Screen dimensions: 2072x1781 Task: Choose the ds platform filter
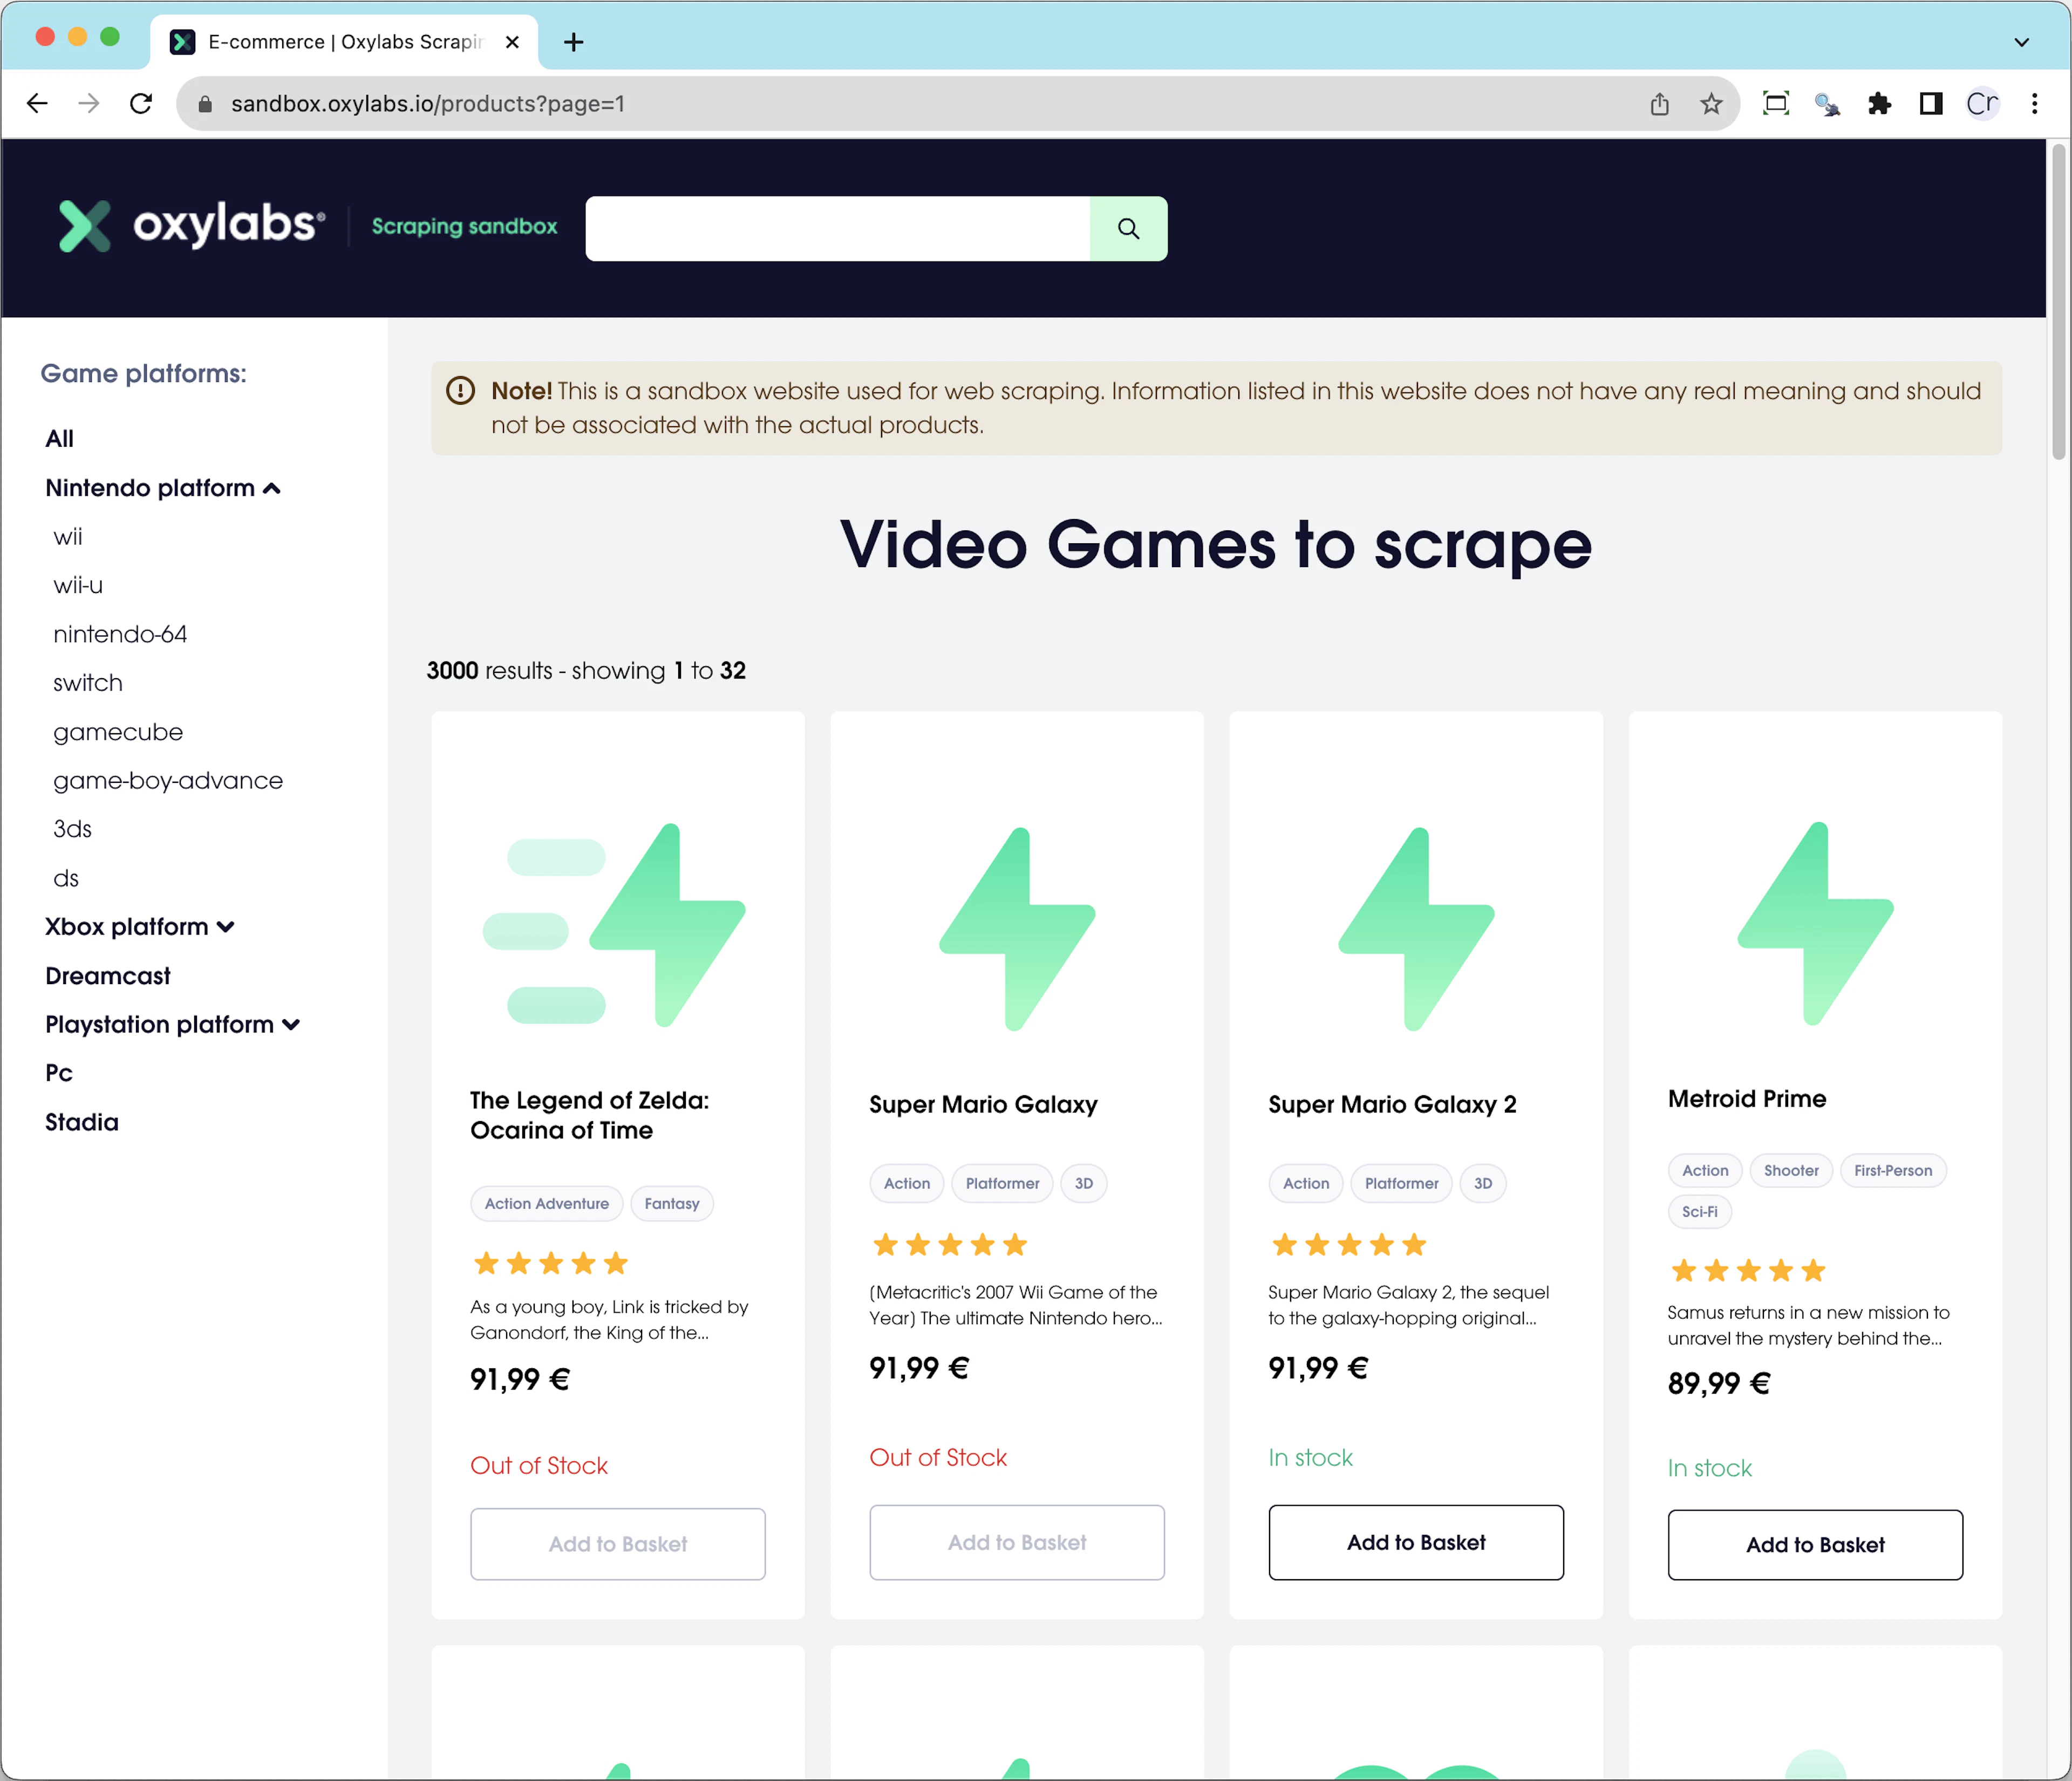point(66,879)
